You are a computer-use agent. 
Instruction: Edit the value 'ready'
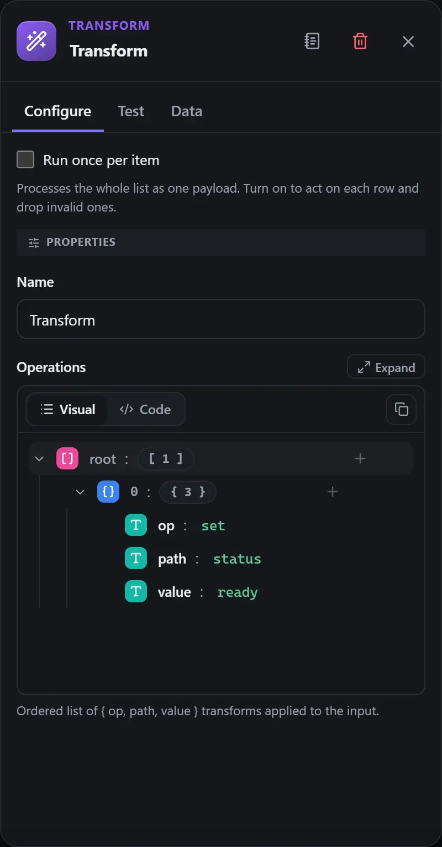tap(238, 592)
